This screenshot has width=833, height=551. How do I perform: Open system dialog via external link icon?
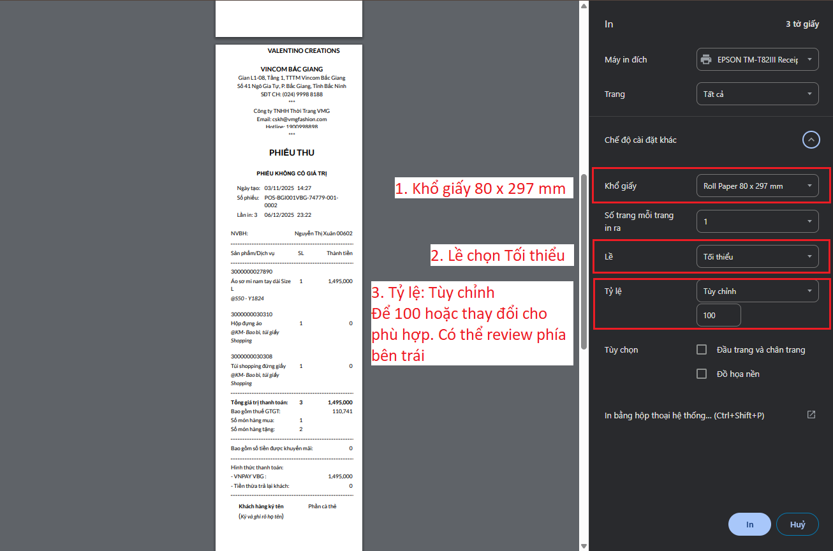[x=811, y=415]
